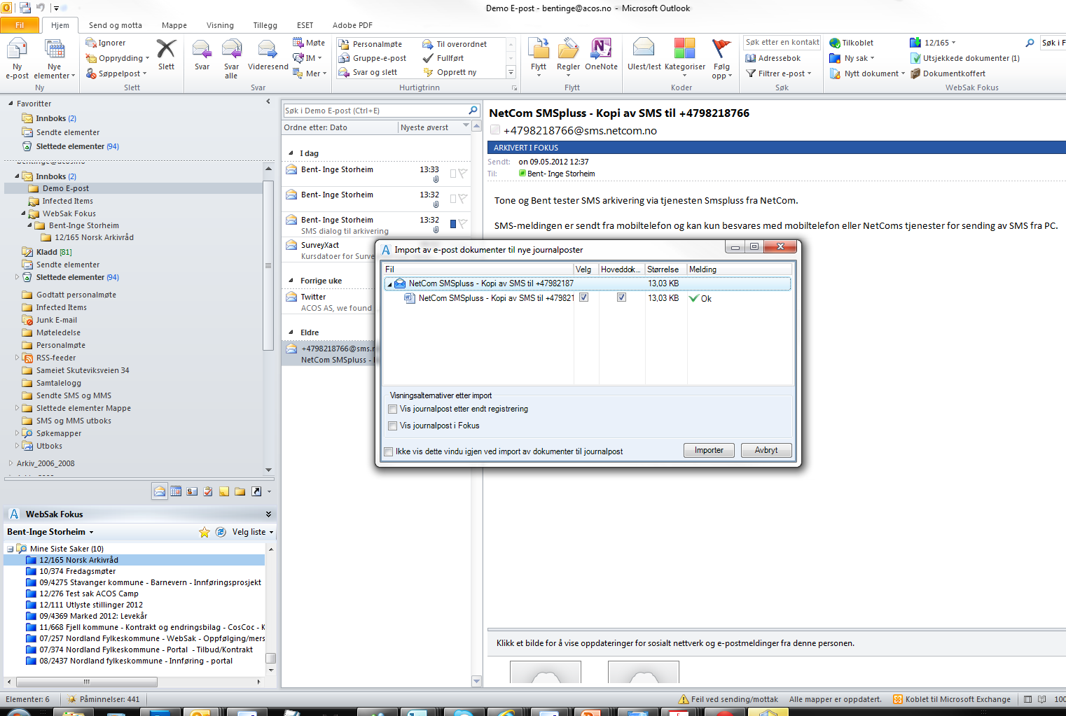The height and width of the screenshot is (716, 1066).
Task: Click Ordne etter: Dato header
Action: (339, 127)
